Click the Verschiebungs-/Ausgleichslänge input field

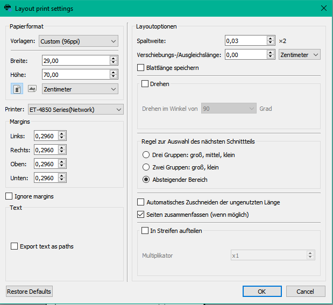245,54
